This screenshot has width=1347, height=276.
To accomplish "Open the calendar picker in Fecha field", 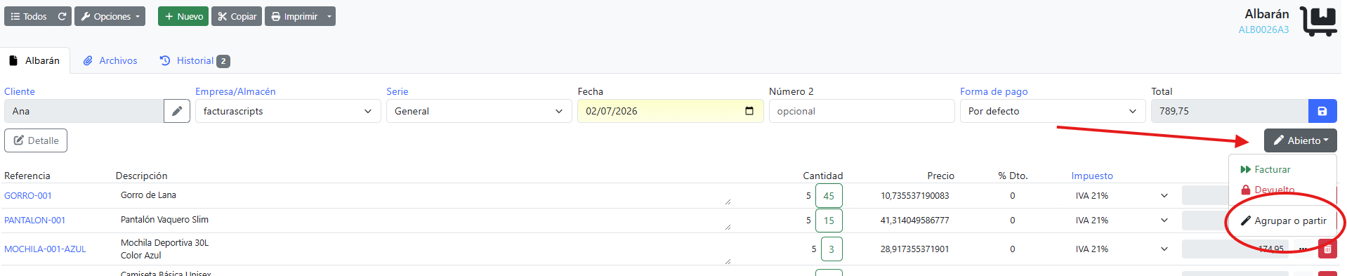I will click(x=749, y=111).
